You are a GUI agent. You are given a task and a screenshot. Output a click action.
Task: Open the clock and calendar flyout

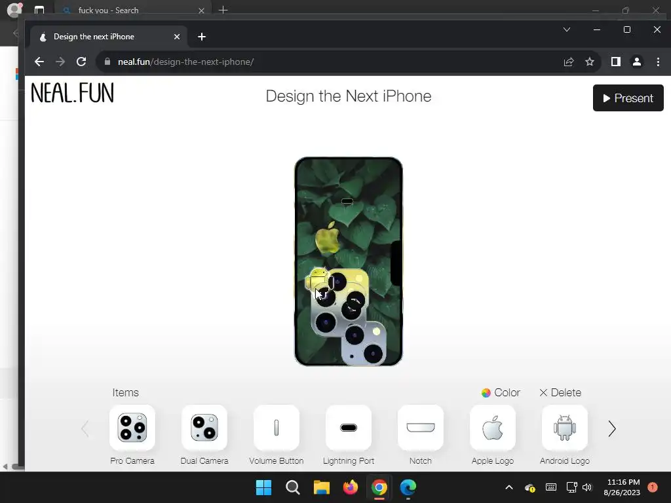tap(622, 487)
